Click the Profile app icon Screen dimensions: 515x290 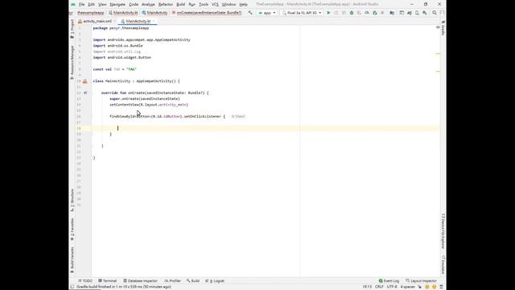click(x=367, y=13)
